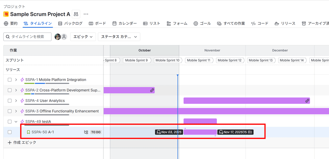
Task: Tick the checkbox for SSPA-2 Cross-Platform Development
Action: (x=10, y=90)
